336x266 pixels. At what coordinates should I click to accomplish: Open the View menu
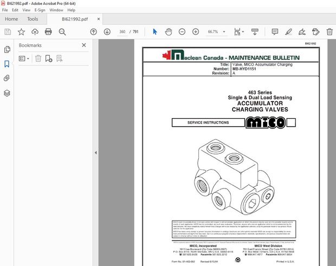pyautogui.click(x=27, y=10)
